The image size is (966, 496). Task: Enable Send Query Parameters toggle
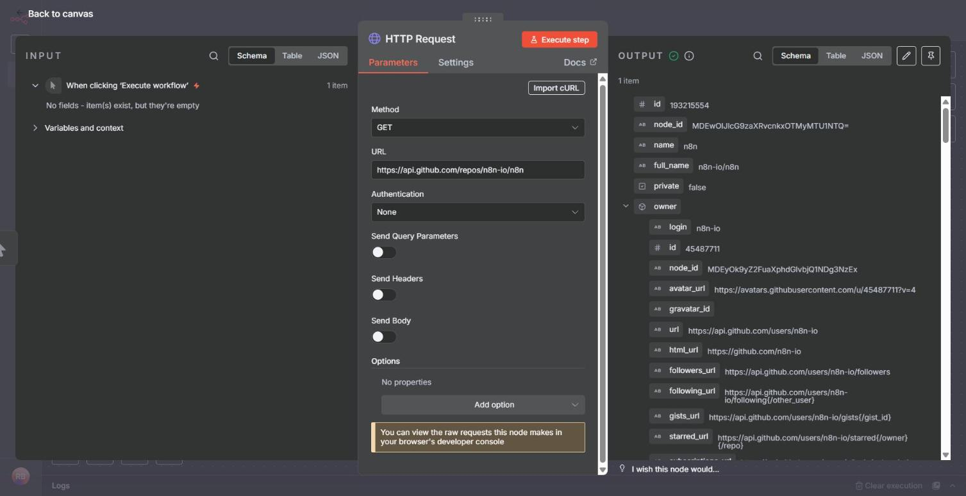pos(384,252)
